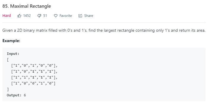Click the Example heading
The width and height of the screenshot is (211, 107).
point(11,41)
